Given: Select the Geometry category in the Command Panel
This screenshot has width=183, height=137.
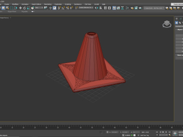Looking at the screenshot, I should [x=177, y=23].
